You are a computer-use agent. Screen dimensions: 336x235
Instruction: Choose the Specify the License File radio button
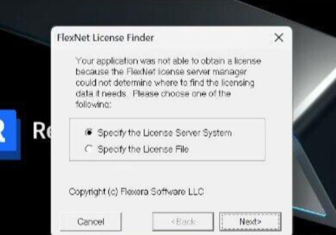click(x=89, y=149)
